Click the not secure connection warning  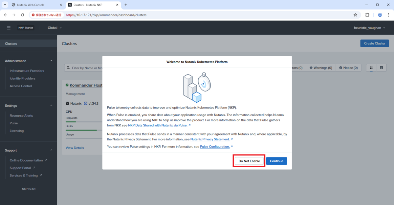[47, 15]
